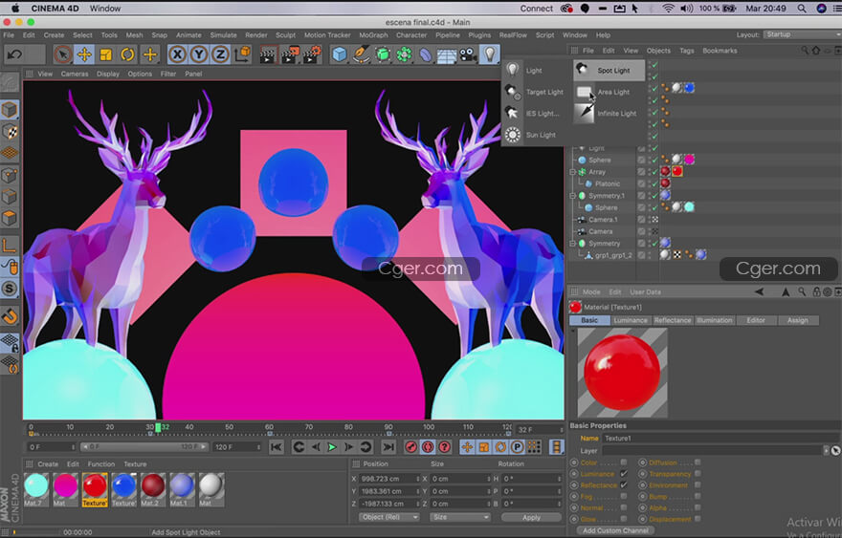This screenshot has height=538, width=842.
Task: Toggle the Z axis lock
Action: (220, 54)
